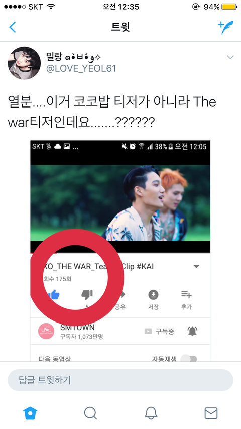Image resolution: width=241 pixels, height=429 pixels.
Task: Open the Notifications bell tab
Action: (x=151, y=413)
